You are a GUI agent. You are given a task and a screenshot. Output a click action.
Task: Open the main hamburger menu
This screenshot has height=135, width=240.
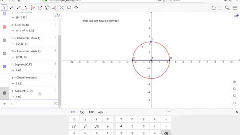point(235,7)
